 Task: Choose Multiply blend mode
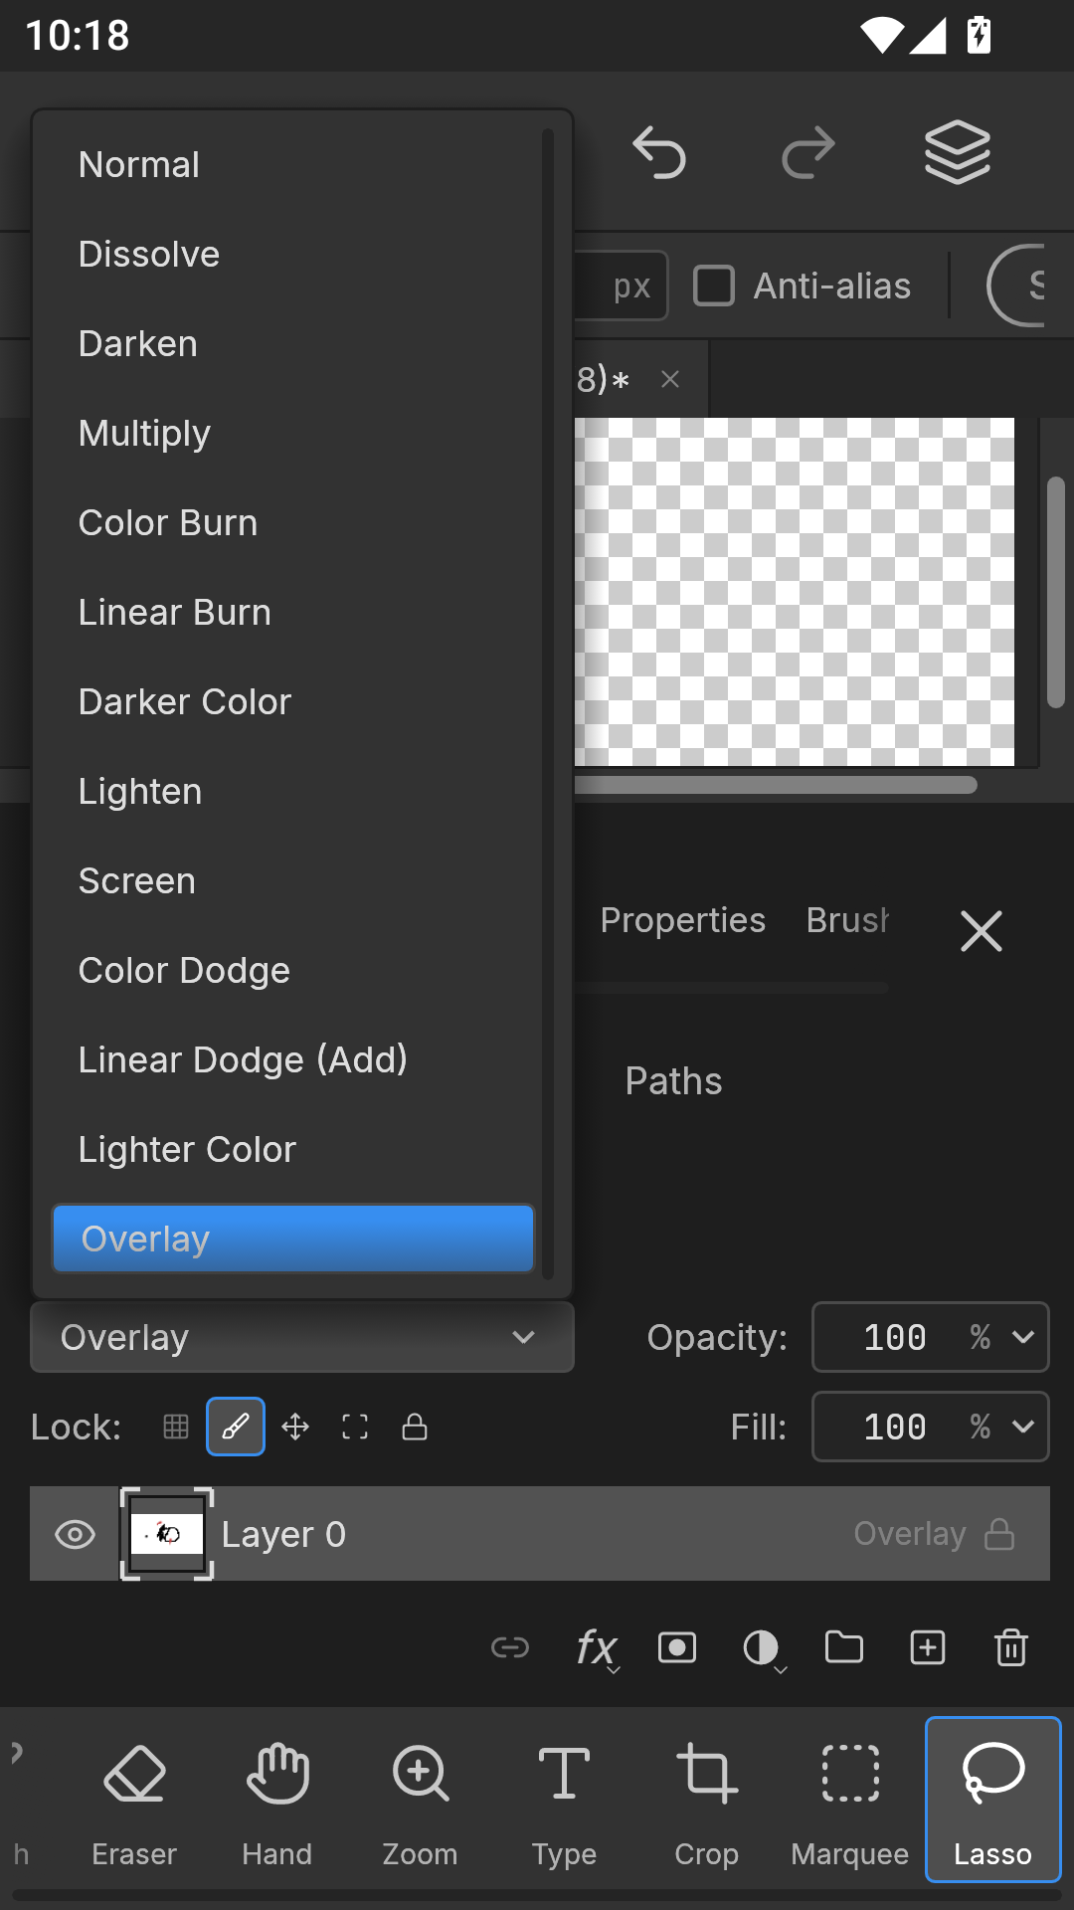pyautogui.click(x=293, y=433)
